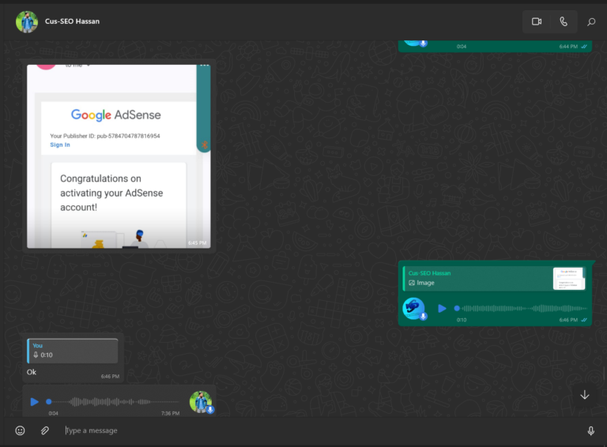The width and height of the screenshot is (607, 447).
Task: Start a voice call from chat header
Action: pyautogui.click(x=564, y=21)
